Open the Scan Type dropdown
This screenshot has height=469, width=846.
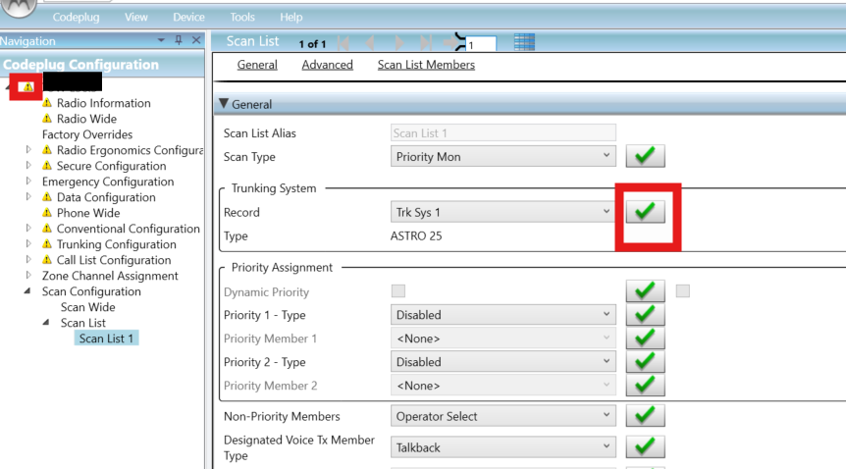coord(502,157)
